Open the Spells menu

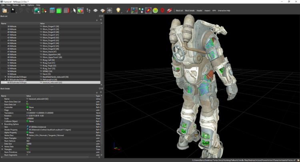click(23, 5)
